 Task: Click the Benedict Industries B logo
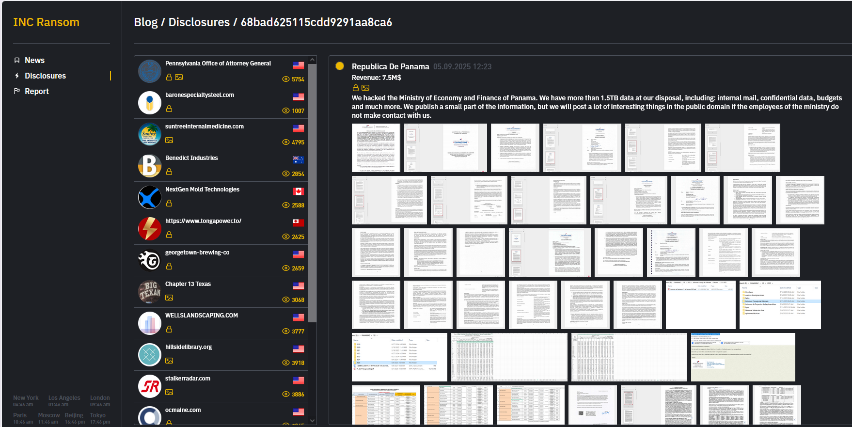(x=150, y=166)
